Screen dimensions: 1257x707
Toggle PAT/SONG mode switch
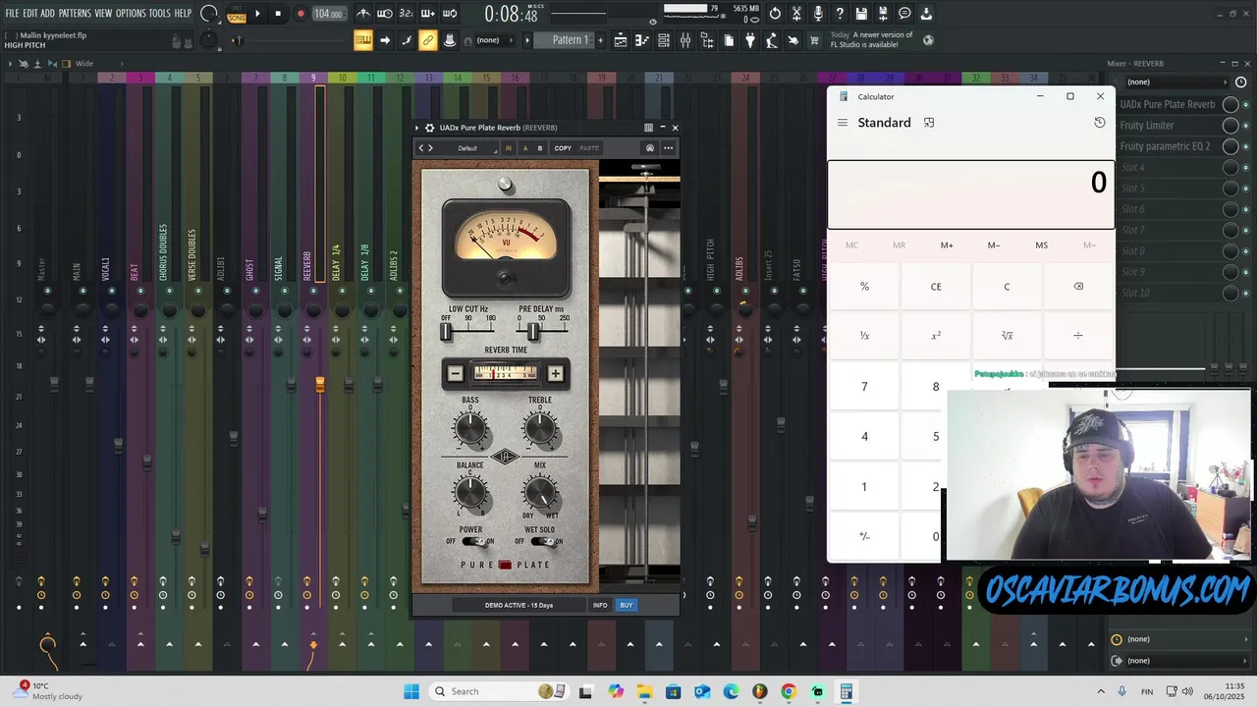[237, 14]
